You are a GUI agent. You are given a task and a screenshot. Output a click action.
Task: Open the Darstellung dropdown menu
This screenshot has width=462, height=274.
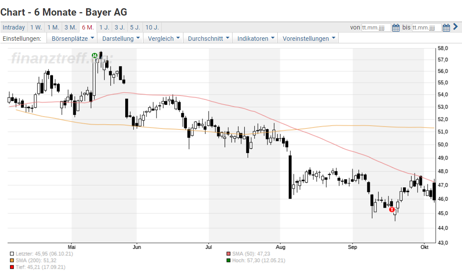click(120, 39)
